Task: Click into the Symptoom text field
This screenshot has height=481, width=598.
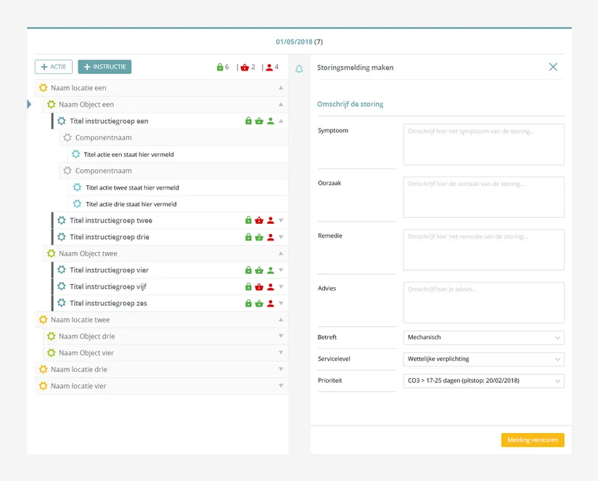Action: [x=483, y=145]
